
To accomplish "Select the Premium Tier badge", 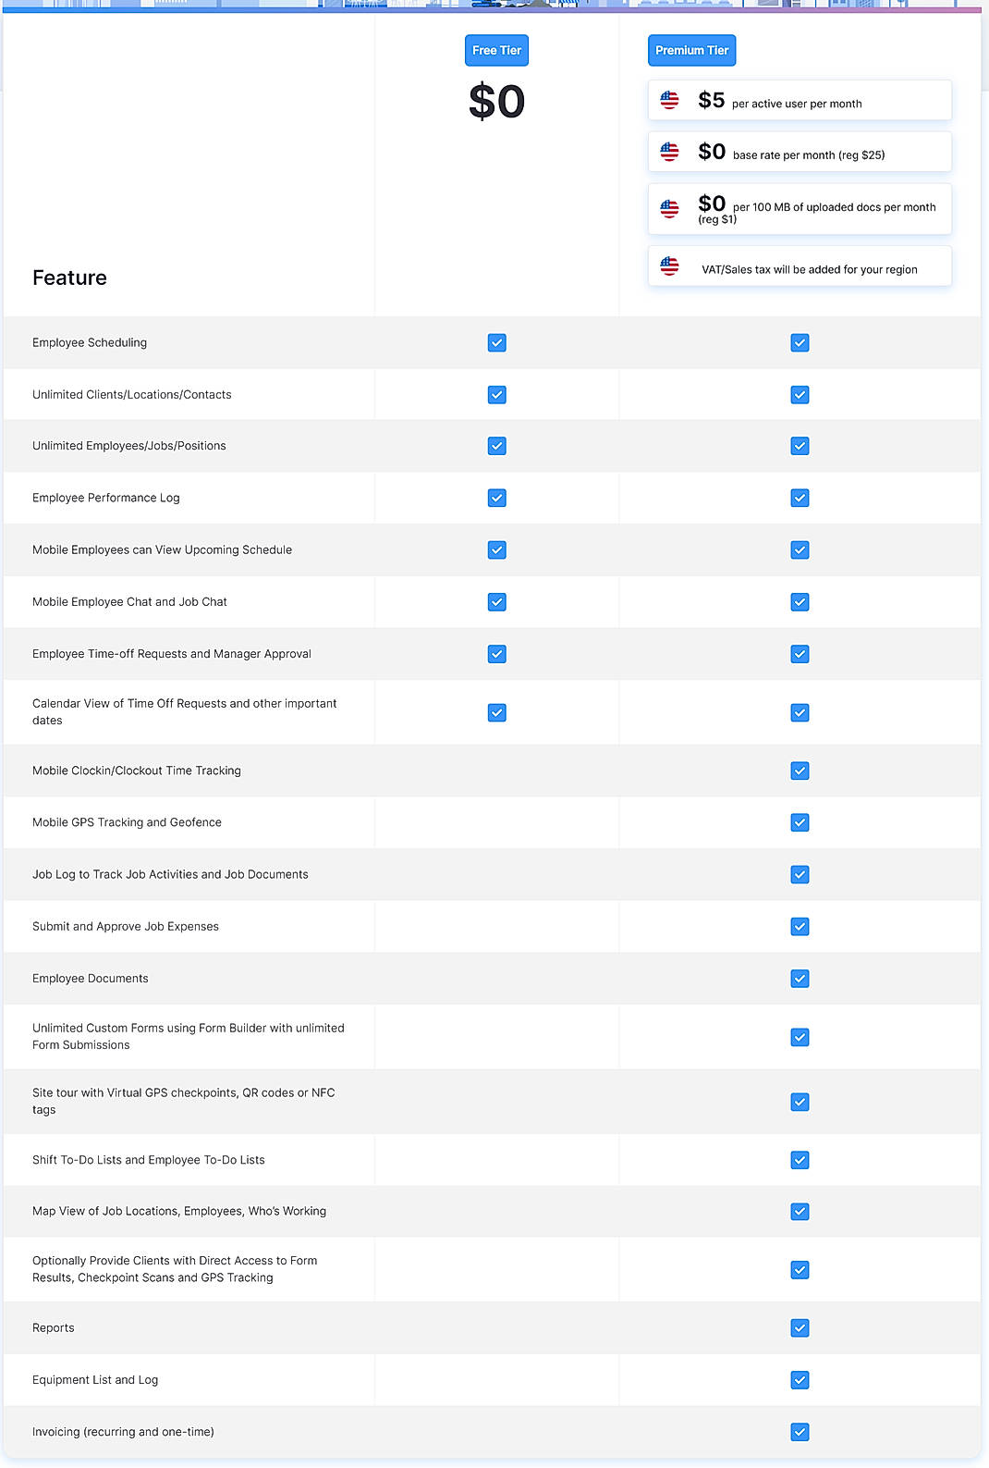I will pos(691,50).
